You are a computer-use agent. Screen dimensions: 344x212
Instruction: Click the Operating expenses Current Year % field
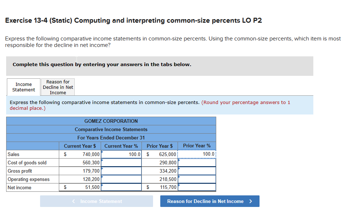[x=121, y=179]
